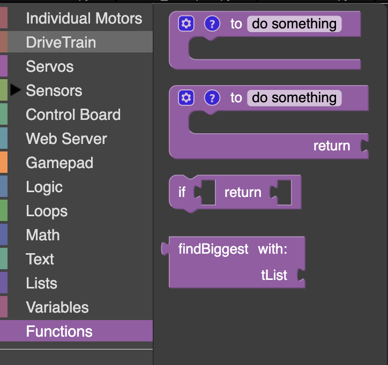
Task: Select the if return block
Action: click(235, 193)
